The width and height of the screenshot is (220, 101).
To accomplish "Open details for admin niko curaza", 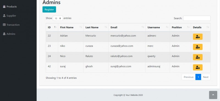I will pos(197,47).
